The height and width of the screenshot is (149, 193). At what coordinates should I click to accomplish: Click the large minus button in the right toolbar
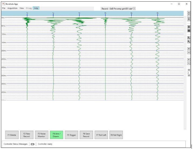click(x=189, y=53)
